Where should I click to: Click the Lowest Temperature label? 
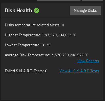[23, 45]
